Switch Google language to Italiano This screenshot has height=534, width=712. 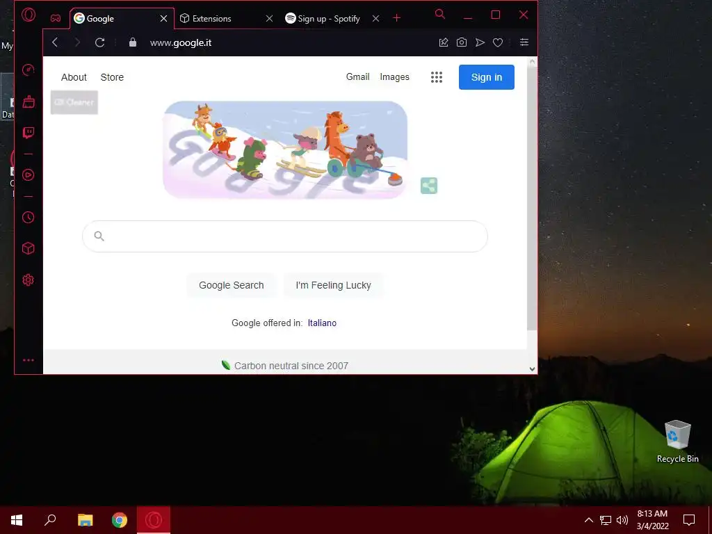pos(322,323)
